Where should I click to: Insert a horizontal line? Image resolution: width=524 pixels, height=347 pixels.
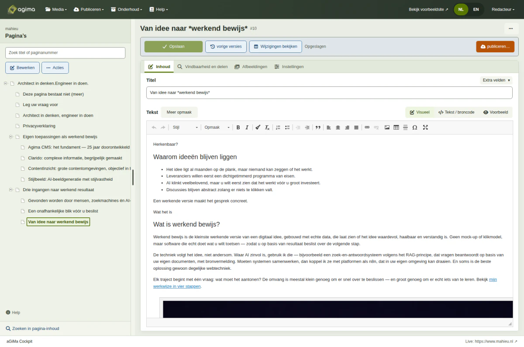click(405, 127)
